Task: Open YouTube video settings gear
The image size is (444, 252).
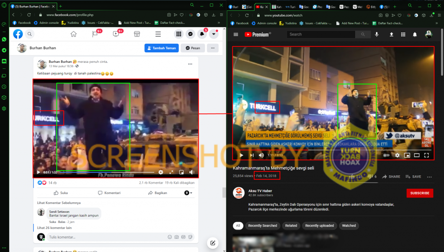Action: pos(396,155)
